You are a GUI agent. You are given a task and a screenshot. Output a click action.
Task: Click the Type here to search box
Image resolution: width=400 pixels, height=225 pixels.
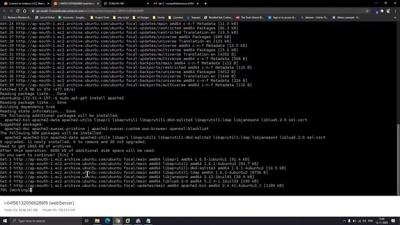pyautogui.click(x=46, y=221)
